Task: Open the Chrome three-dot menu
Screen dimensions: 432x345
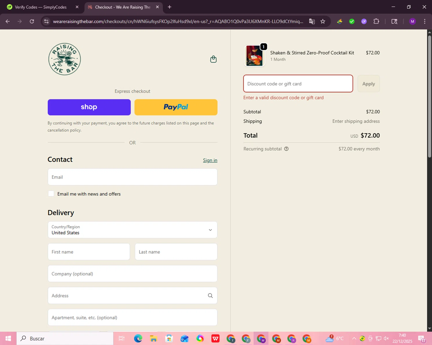Action: pos(425,21)
